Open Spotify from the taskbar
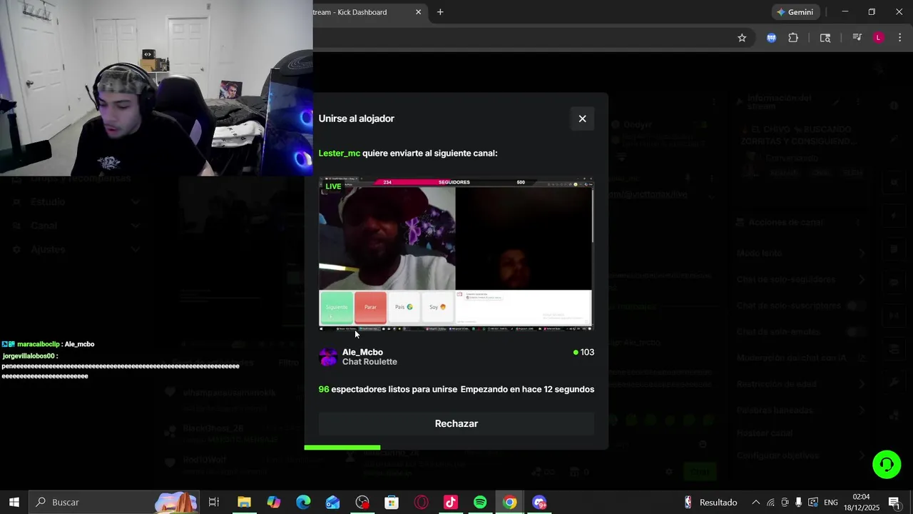This screenshot has width=913, height=514. pyautogui.click(x=480, y=503)
